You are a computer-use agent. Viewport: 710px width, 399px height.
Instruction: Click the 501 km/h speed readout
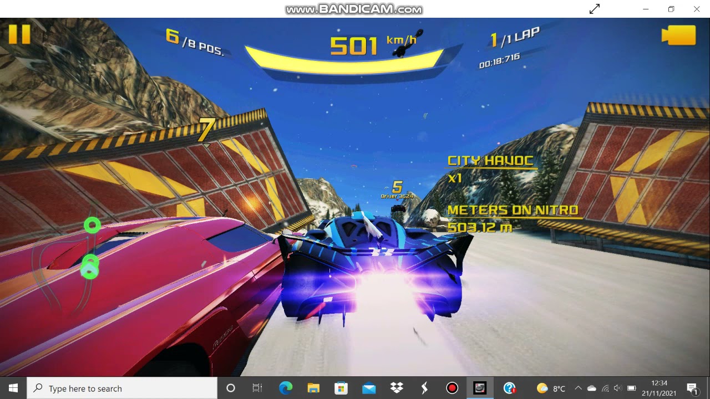tap(373, 45)
